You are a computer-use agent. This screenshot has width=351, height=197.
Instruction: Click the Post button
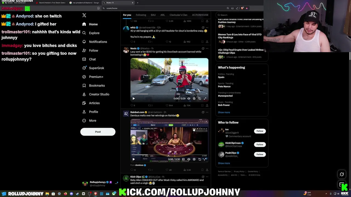98,132
